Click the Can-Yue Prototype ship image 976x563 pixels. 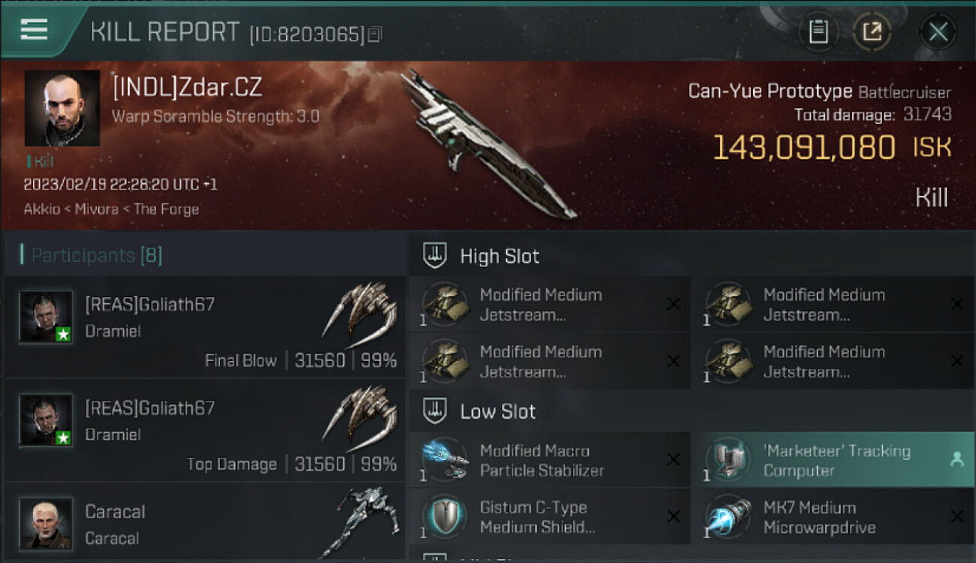488,143
